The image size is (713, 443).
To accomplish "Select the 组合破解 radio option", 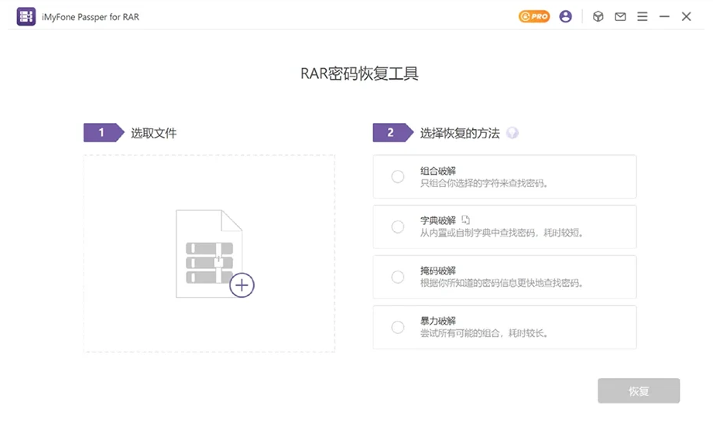I will pos(398,176).
